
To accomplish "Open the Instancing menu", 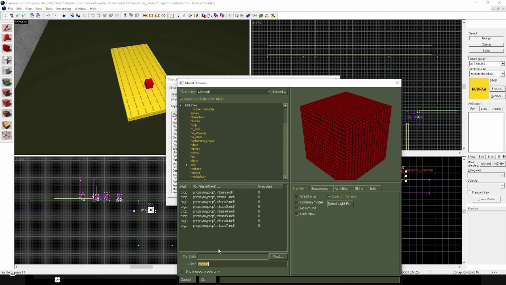I will (63, 9).
